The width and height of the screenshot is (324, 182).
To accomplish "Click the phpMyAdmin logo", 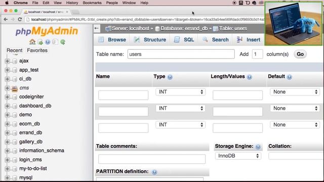I will click(47, 31).
